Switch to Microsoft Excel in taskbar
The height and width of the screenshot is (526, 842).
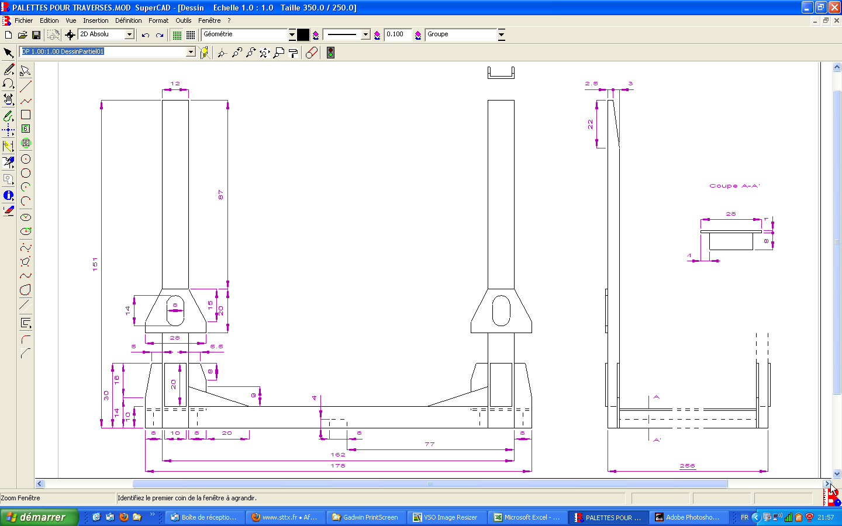526,517
